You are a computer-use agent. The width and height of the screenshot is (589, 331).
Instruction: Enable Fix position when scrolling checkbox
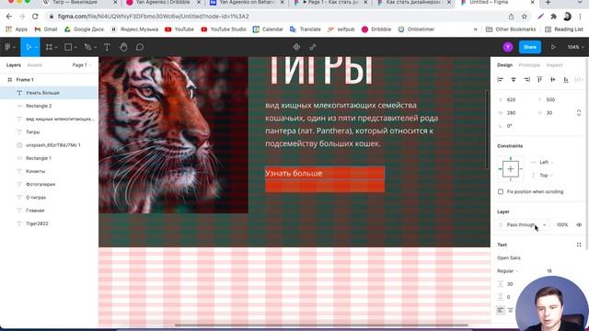coord(501,192)
